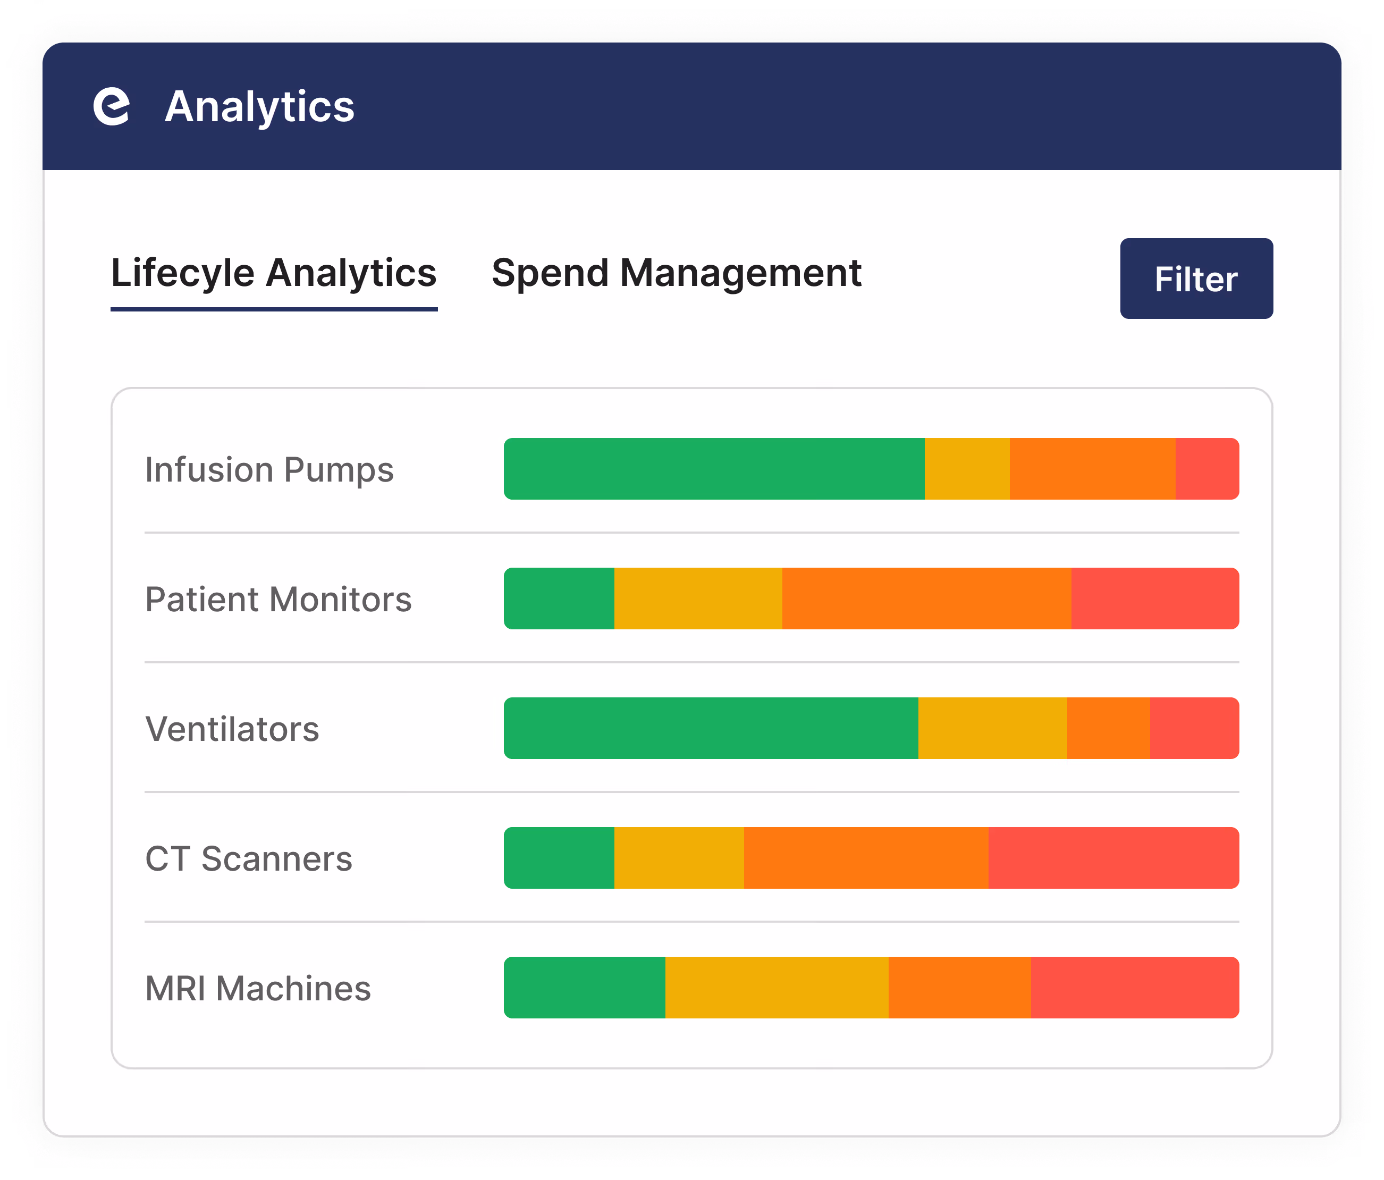Click the CT Scanners row label
The width and height of the screenshot is (1384, 1180).
tap(249, 858)
